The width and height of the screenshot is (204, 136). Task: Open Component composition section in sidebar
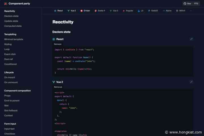18,91
